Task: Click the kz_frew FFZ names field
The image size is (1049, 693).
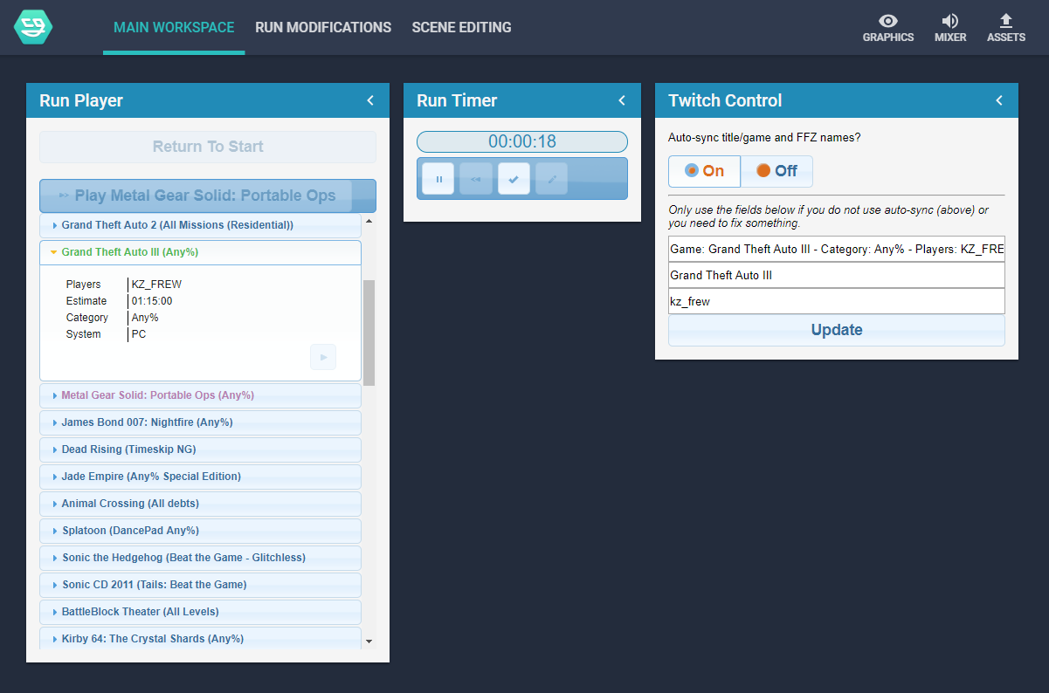Action: (x=837, y=301)
